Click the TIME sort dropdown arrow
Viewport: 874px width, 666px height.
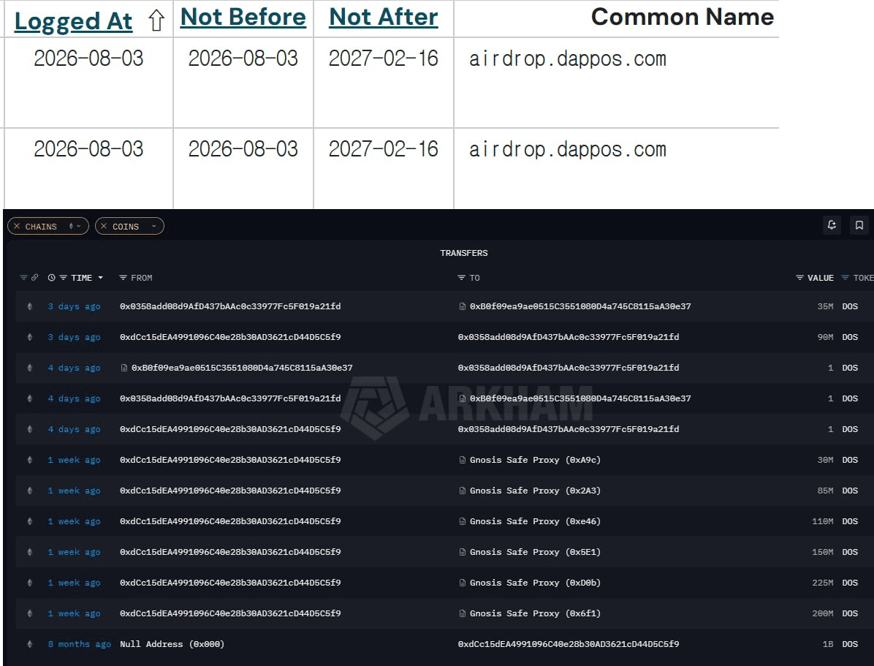(100, 277)
